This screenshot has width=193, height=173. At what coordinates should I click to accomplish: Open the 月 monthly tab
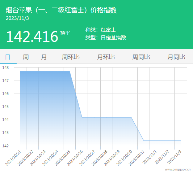(44, 57)
